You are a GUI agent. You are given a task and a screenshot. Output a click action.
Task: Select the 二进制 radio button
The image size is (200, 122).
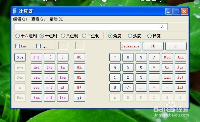[x=90, y=36]
